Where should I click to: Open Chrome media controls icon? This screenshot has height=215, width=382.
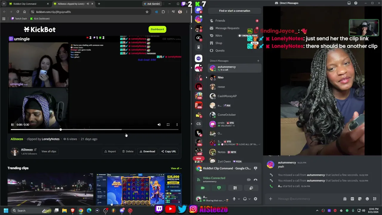pos(173,12)
